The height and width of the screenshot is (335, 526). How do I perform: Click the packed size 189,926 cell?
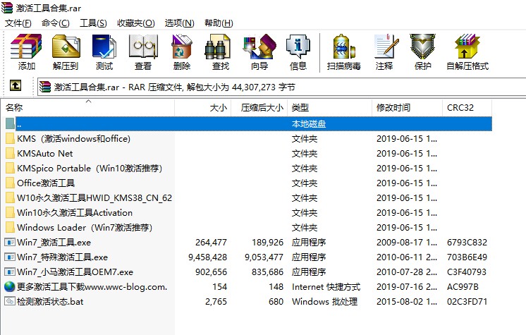pos(267,243)
